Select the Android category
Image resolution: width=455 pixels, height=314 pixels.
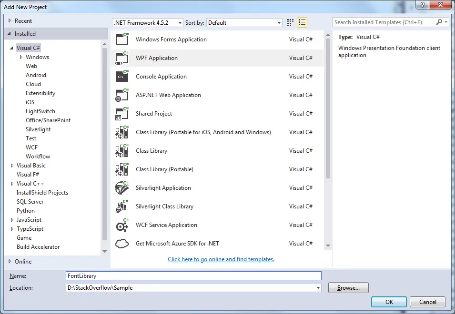(x=36, y=75)
